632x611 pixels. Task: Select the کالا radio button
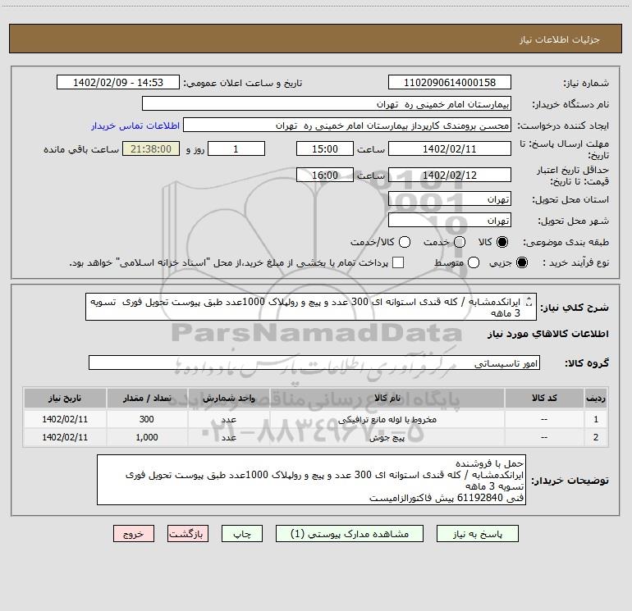[x=502, y=242]
